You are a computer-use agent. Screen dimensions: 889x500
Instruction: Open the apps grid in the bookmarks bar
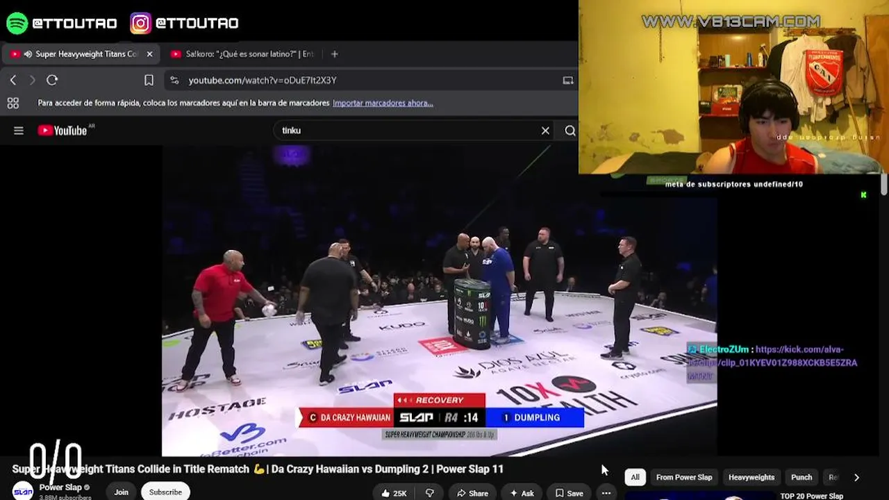13,103
